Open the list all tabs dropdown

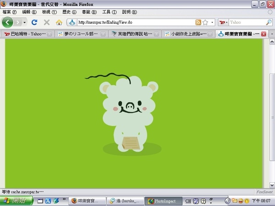(x=272, y=34)
